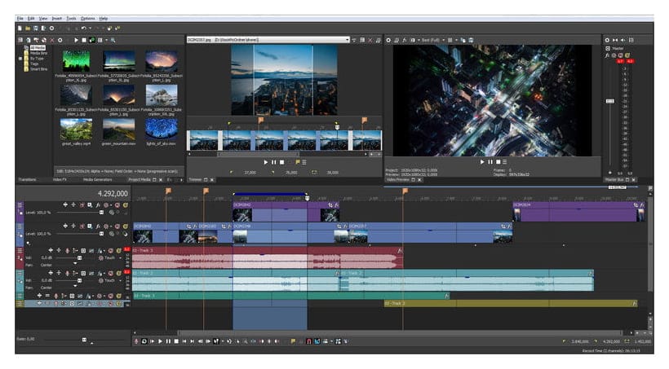This screenshot has height=369, width=669.
Task: Click the Video Preview Stop button
Action: pyautogui.click(x=498, y=162)
